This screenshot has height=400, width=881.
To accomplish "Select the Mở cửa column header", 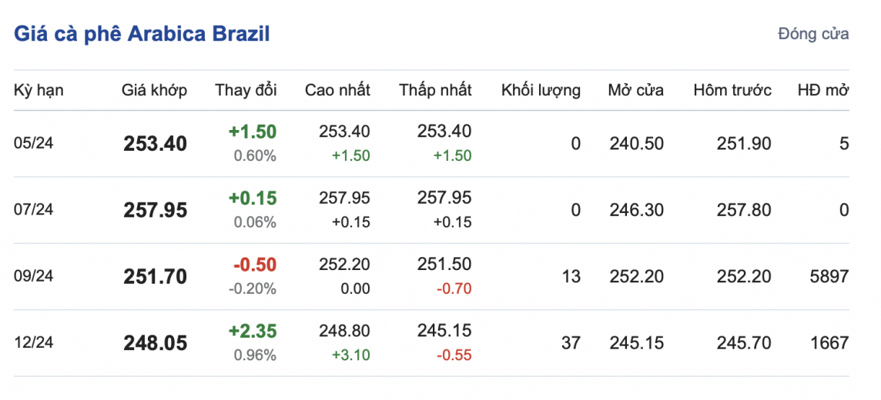I will click(635, 90).
